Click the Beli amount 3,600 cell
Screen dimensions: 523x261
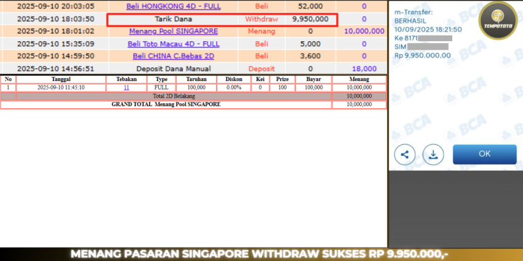(x=311, y=56)
